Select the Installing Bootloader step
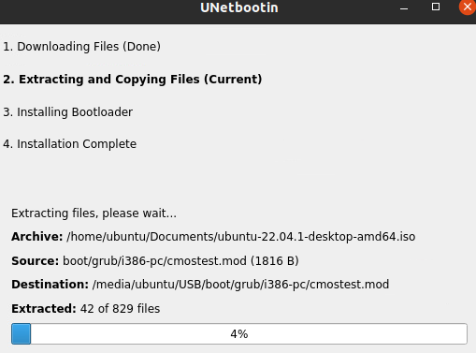The height and width of the screenshot is (353, 476). 67,112
